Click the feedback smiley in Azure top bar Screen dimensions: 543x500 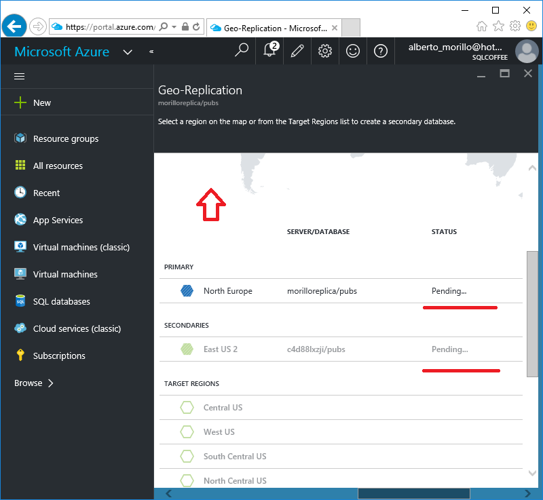click(x=352, y=51)
